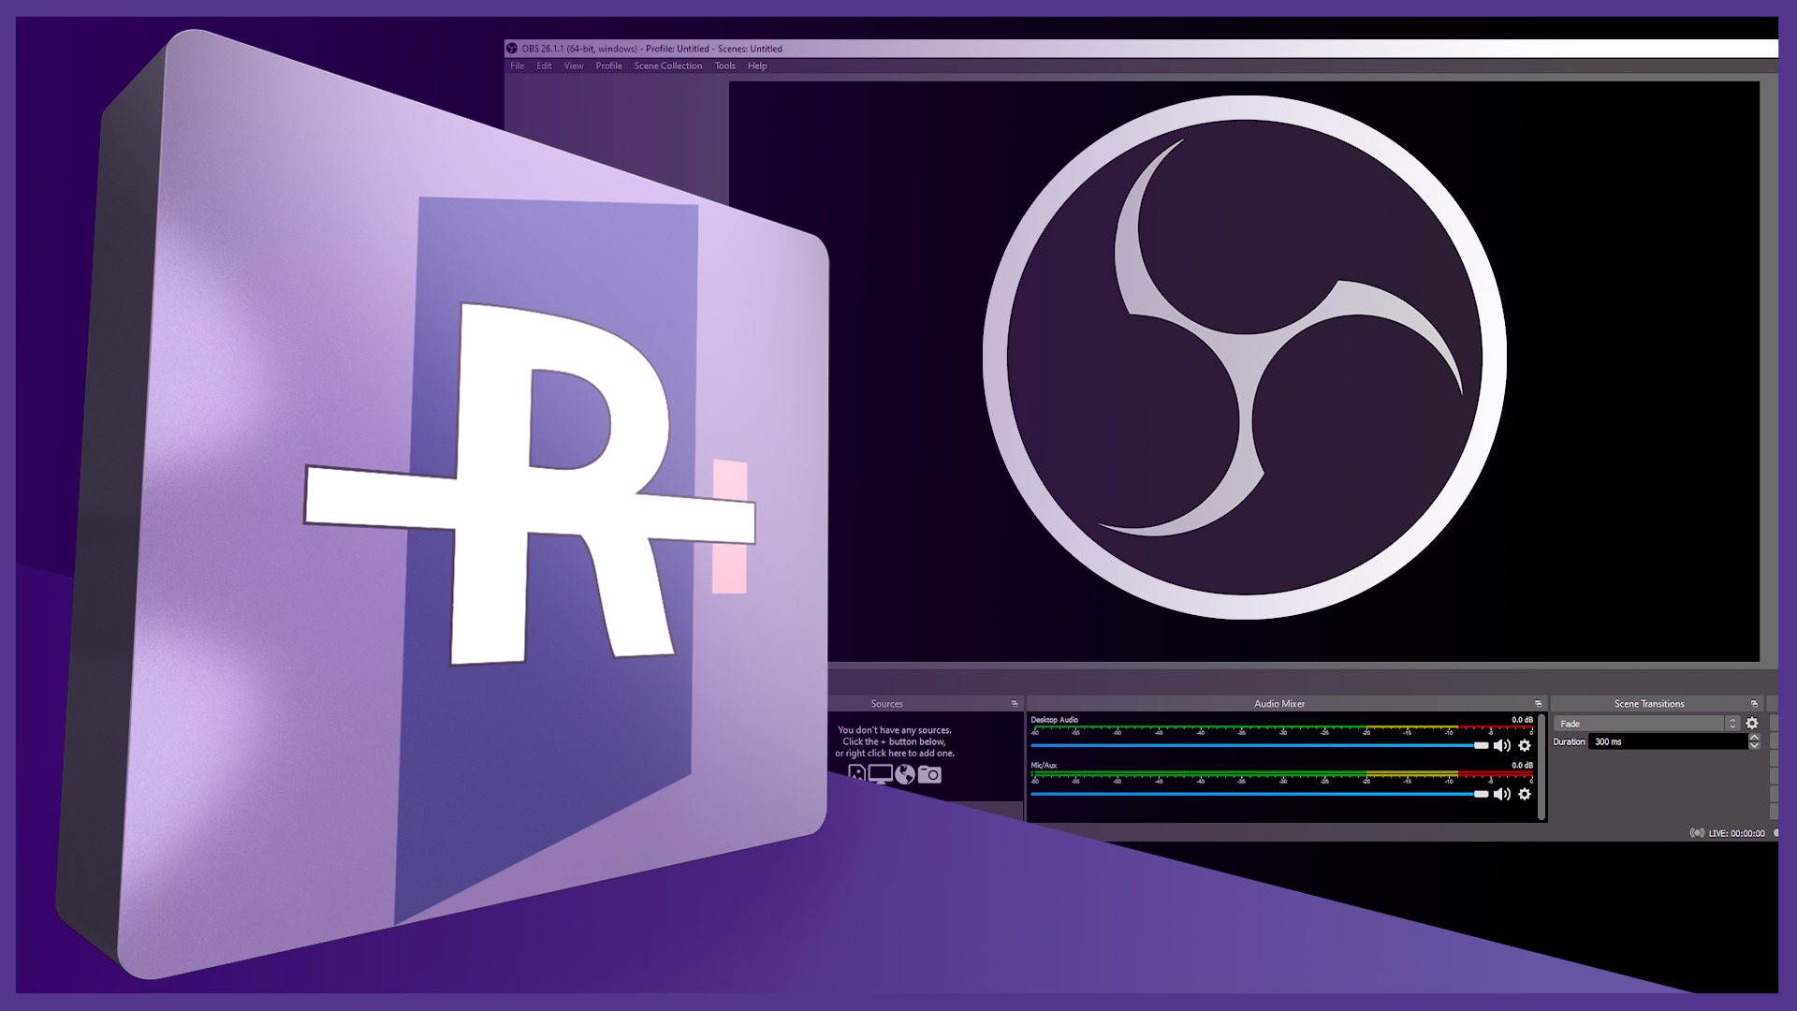This screenshot has height=1011, width=1797.
Task: Click the OBS logo in the preview canvas
Action: pos(1245,357)
